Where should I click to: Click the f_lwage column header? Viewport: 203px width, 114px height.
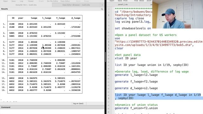[x=61, y=18]
